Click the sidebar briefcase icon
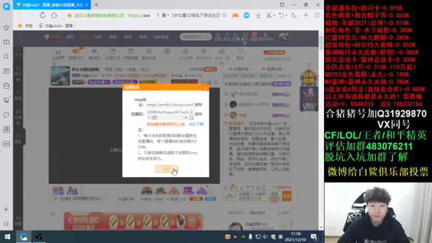The width and height of the screenshot is (432, 243). 6,86
